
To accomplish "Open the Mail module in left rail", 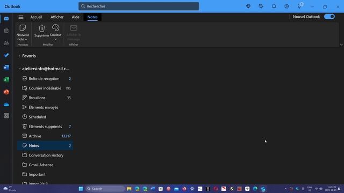I will click(6, 19).
